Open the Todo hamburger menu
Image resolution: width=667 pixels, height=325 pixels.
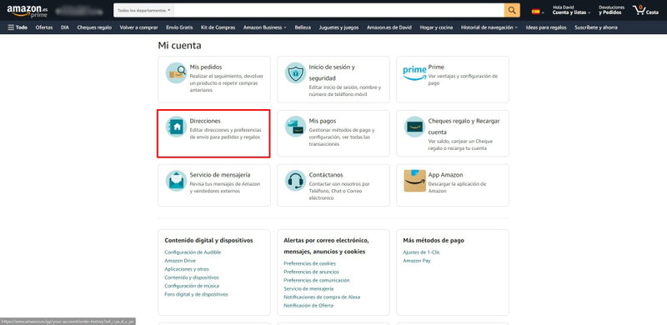[x=18, y=27]
